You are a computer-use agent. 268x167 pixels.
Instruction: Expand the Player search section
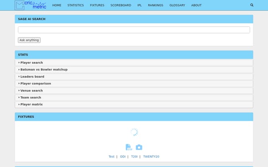[134, 63]
